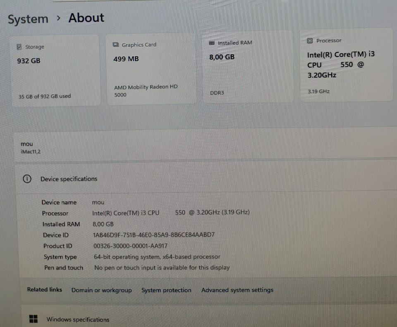Click the 8,00 GB value in RAM card

[222, 57]
